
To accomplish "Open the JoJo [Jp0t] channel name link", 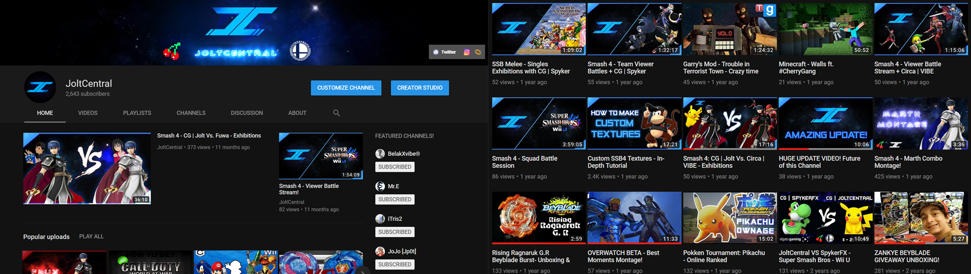I will pos(402,251).
